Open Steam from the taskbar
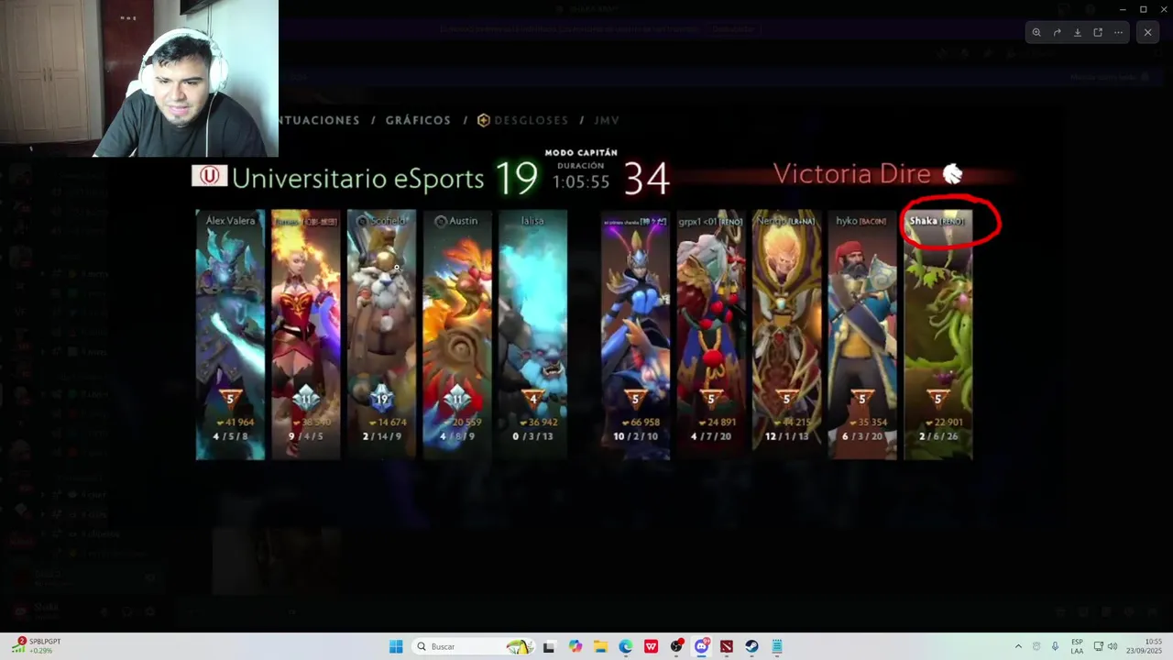This screenshot has width=1173, height=660. (x=751, y=646)
